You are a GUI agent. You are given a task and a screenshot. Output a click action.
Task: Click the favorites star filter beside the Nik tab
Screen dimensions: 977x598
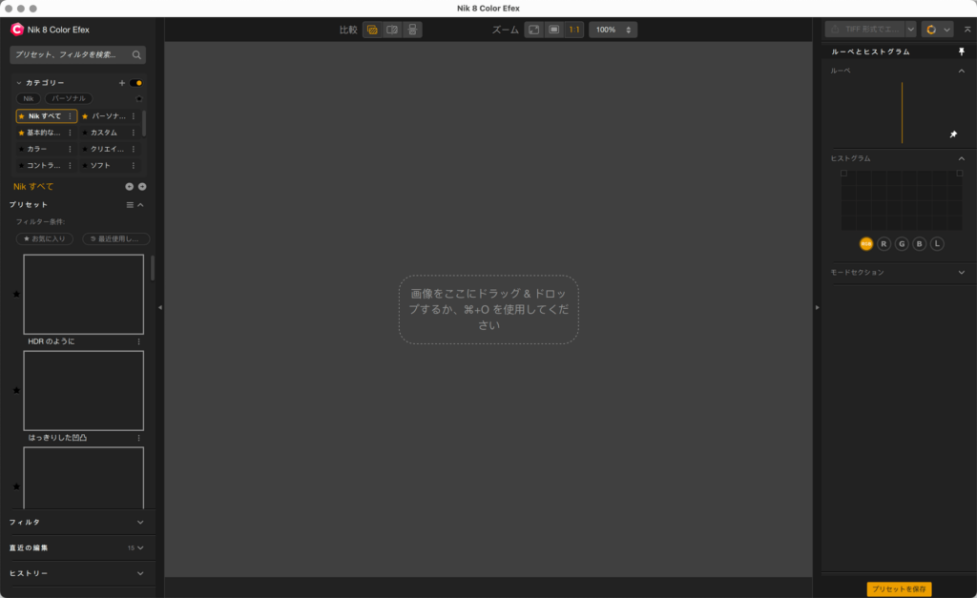pyautogui.click(x=139, y=98)
